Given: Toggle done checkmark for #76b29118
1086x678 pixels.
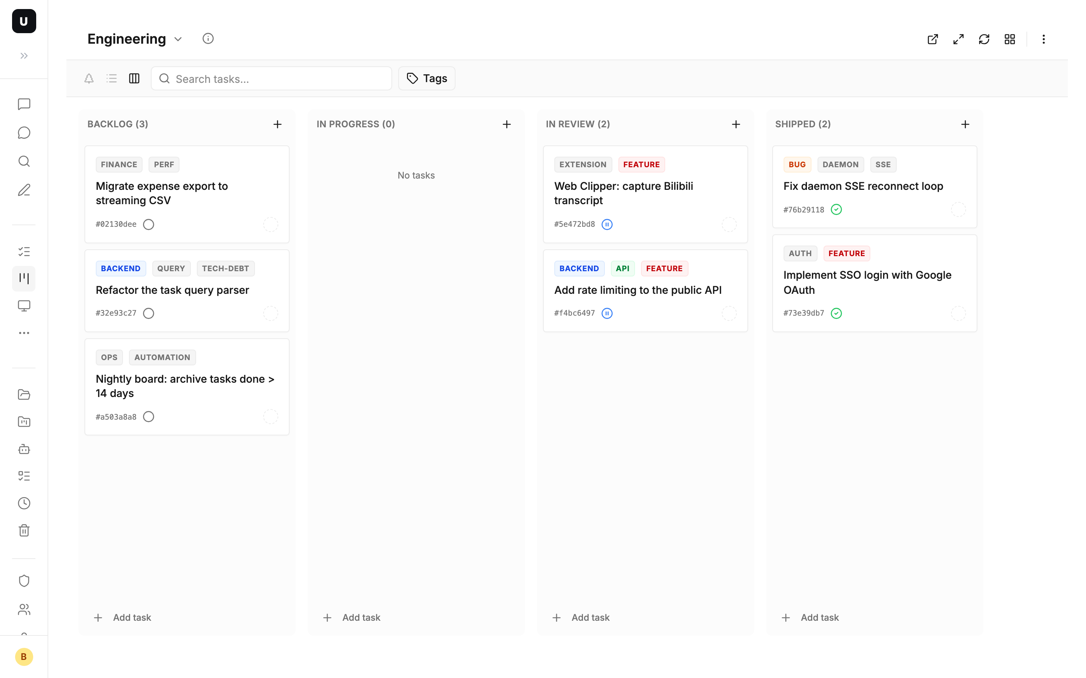Looking at the screenshot, I should click(836, 209).
